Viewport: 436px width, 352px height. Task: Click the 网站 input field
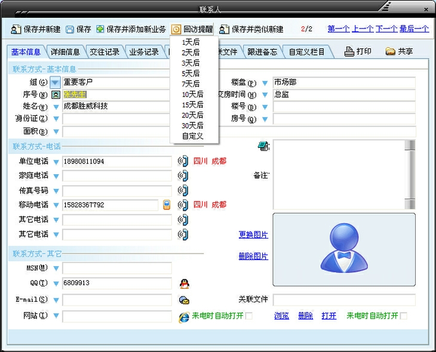click(x=117, y=316)
